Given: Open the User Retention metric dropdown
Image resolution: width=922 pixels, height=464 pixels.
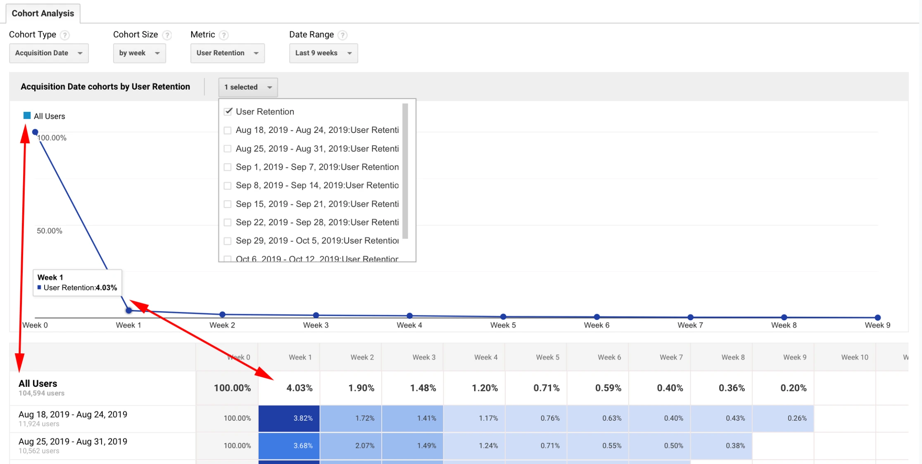Looking at the screenshot, I should pos(227,53).
